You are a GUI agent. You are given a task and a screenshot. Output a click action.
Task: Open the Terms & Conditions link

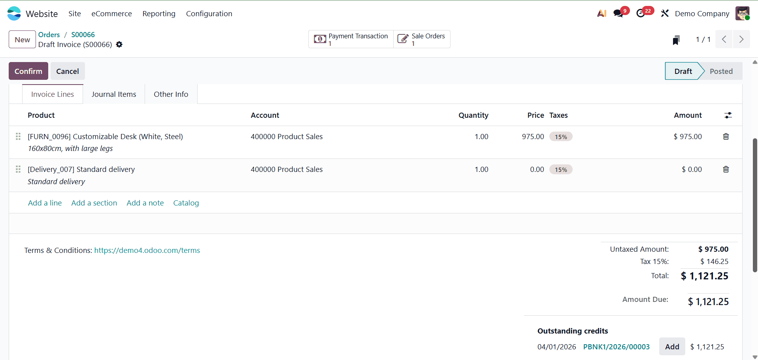147,250
